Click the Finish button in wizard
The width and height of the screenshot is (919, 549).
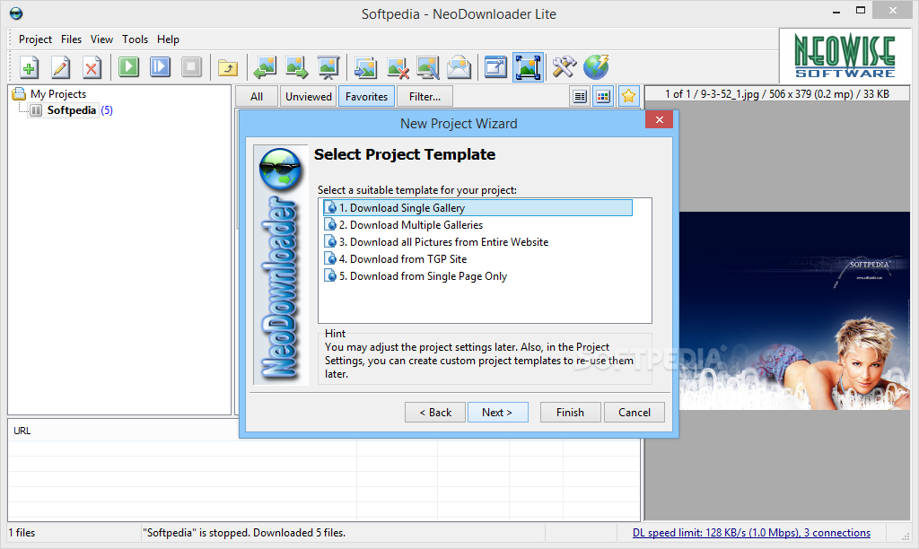[570, 413]
